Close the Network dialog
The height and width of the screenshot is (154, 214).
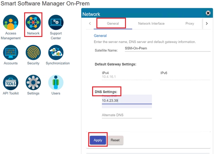point(208,13)
